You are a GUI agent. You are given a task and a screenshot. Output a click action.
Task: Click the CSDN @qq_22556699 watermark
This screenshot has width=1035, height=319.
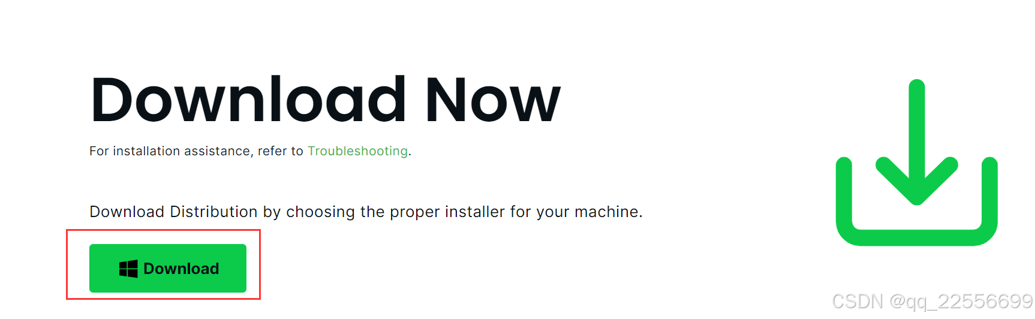(932, 301)
